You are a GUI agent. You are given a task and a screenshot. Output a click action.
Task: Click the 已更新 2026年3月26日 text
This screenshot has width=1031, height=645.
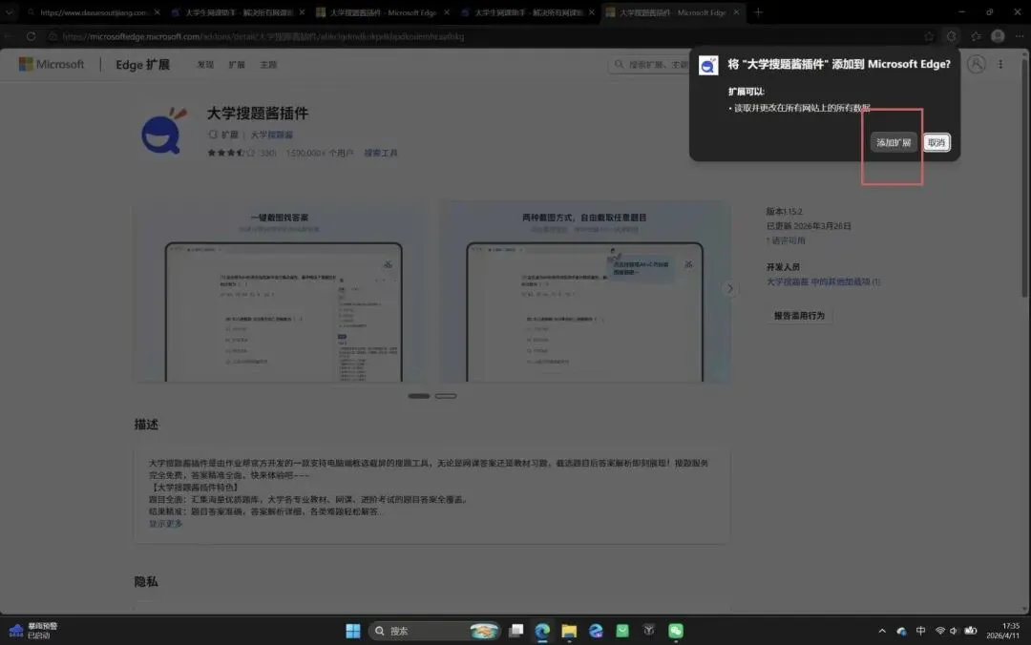pyautogui.click(x=809, y=225)
